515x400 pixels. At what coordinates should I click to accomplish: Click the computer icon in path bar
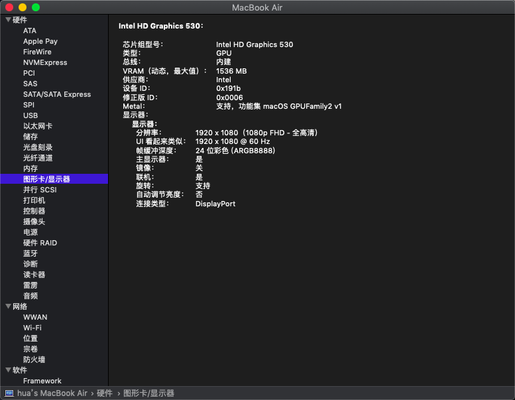9,393
